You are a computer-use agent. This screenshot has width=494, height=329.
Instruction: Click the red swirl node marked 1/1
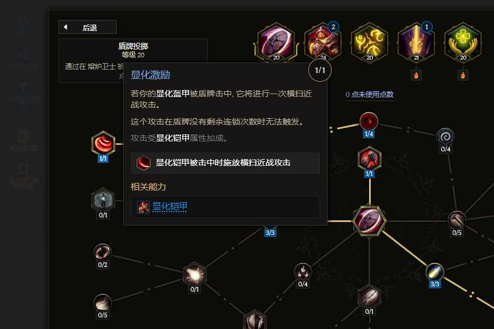pyautogui.click(x=103, y=143)
